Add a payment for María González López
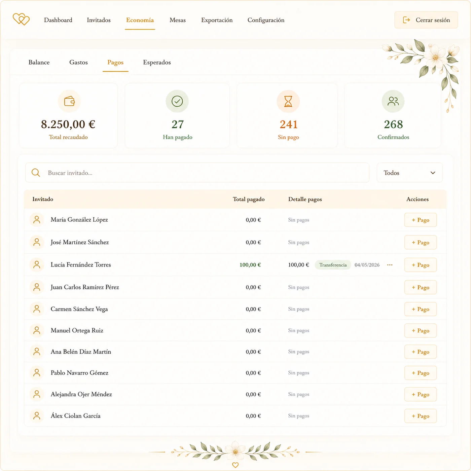Image resolution: width=471 pixels, height=471 pixels. click(x=421, y=220)
